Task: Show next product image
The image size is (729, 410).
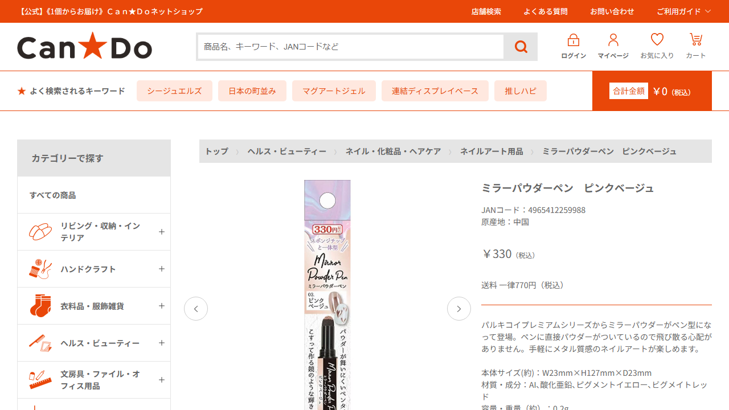Action: [x=459, y=309]
